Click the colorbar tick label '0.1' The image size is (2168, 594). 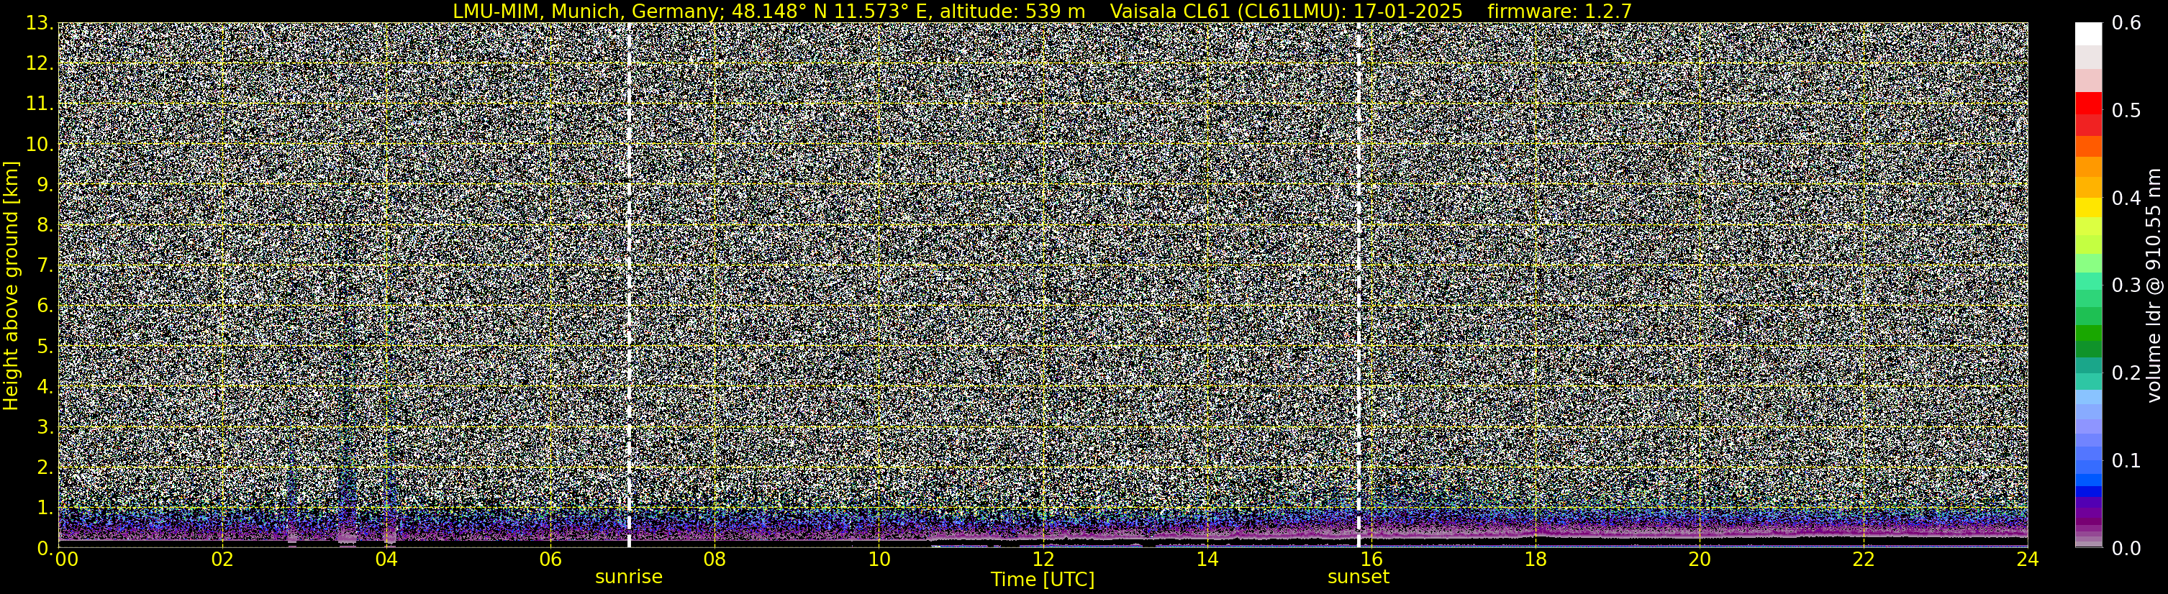[2127, 460]
